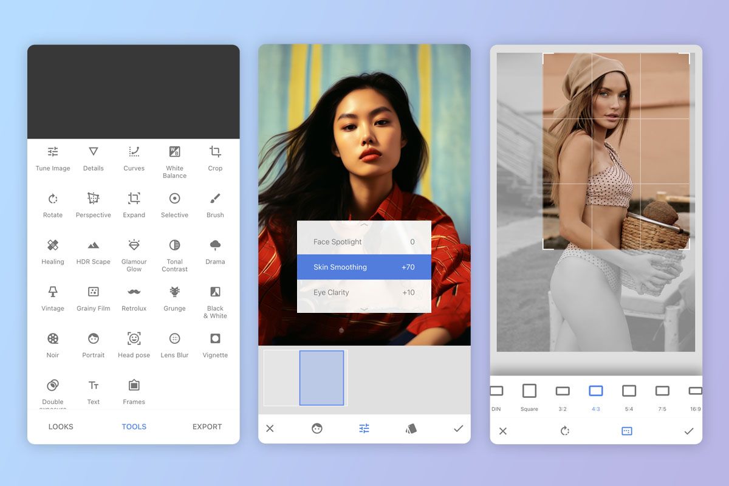Screen dimensions: 729x486
Task: Select the 4:3 aspect ratio
Action: click(595, 397)
